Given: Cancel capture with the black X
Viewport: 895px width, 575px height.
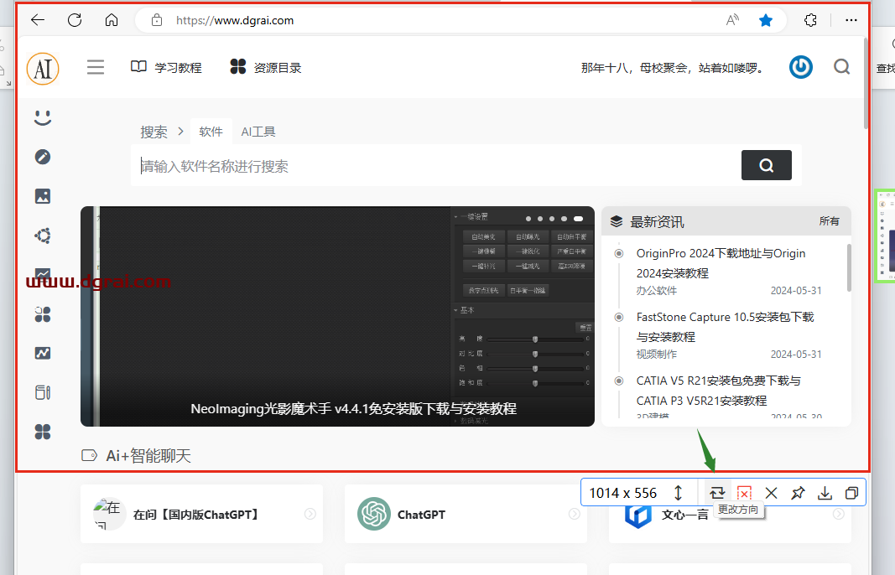Looking at the screenshot, I should coord(771,493).
